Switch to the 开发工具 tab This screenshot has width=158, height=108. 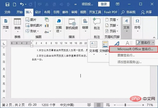95,12
